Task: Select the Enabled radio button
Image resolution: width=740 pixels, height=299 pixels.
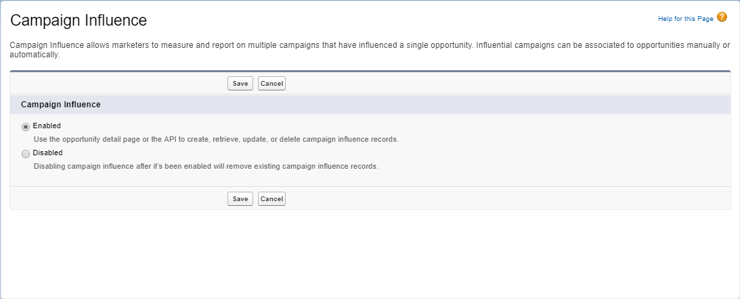Action: [x=26, y=126]
